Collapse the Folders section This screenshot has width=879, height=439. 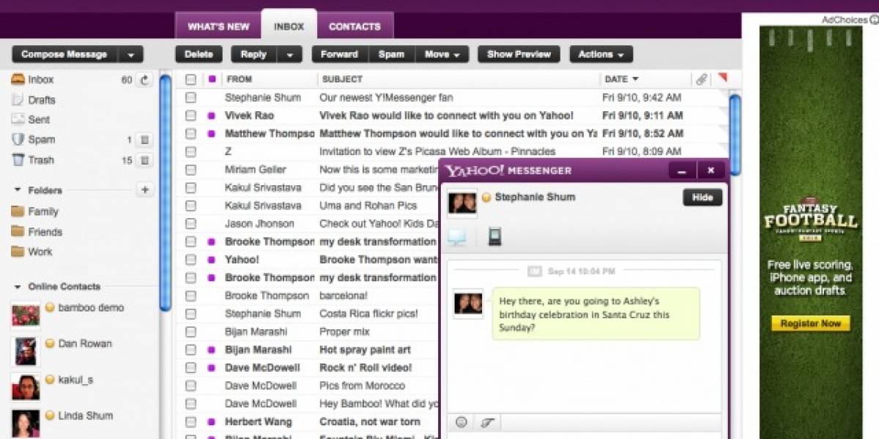coord(18,190)
